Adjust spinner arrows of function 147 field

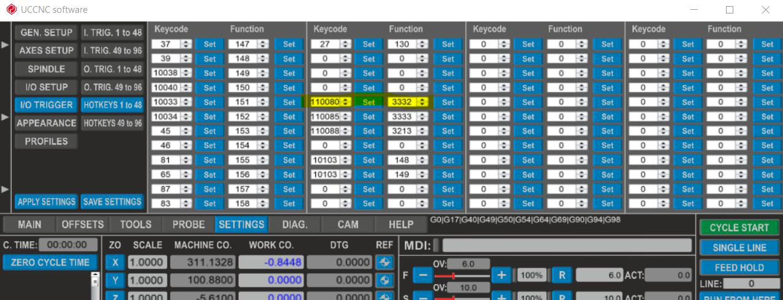tap(263, 44)
